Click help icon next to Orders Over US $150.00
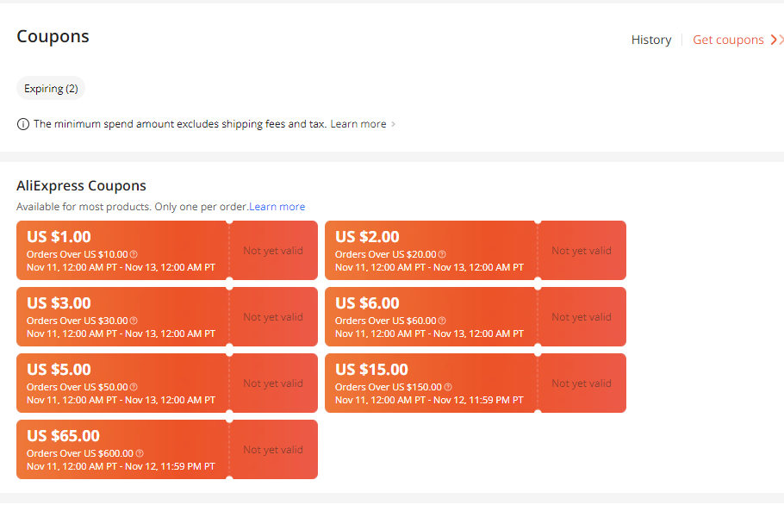This screenshot has width=784, height=505. [448, 387]
